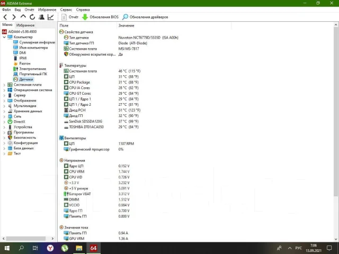Viewport: 339px width, 254px height.
Task: Click the vertical scrollbar of sensor list
Action: click(x=336, y=111)
